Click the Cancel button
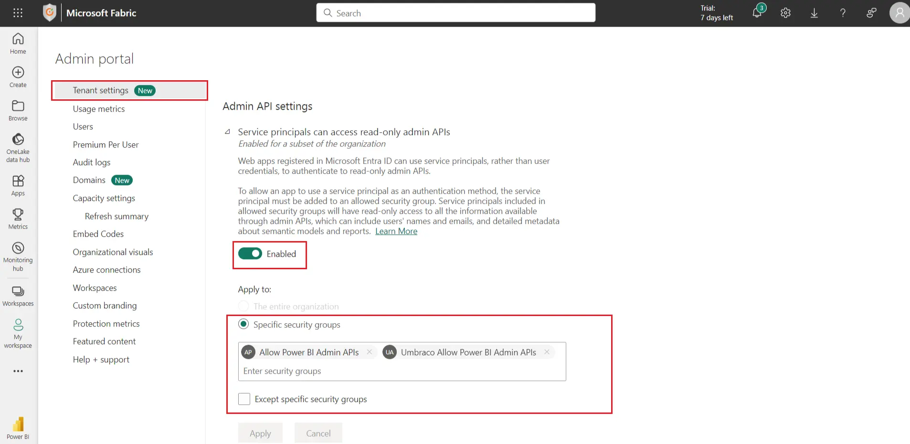The image size is (910, 444). coord(318,433)
